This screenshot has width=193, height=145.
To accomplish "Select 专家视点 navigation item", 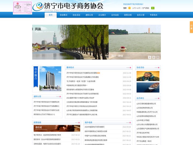I will [x=154, y=15].
